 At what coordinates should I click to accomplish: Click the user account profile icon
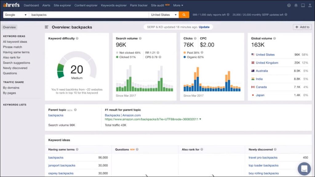pos(310,6)
